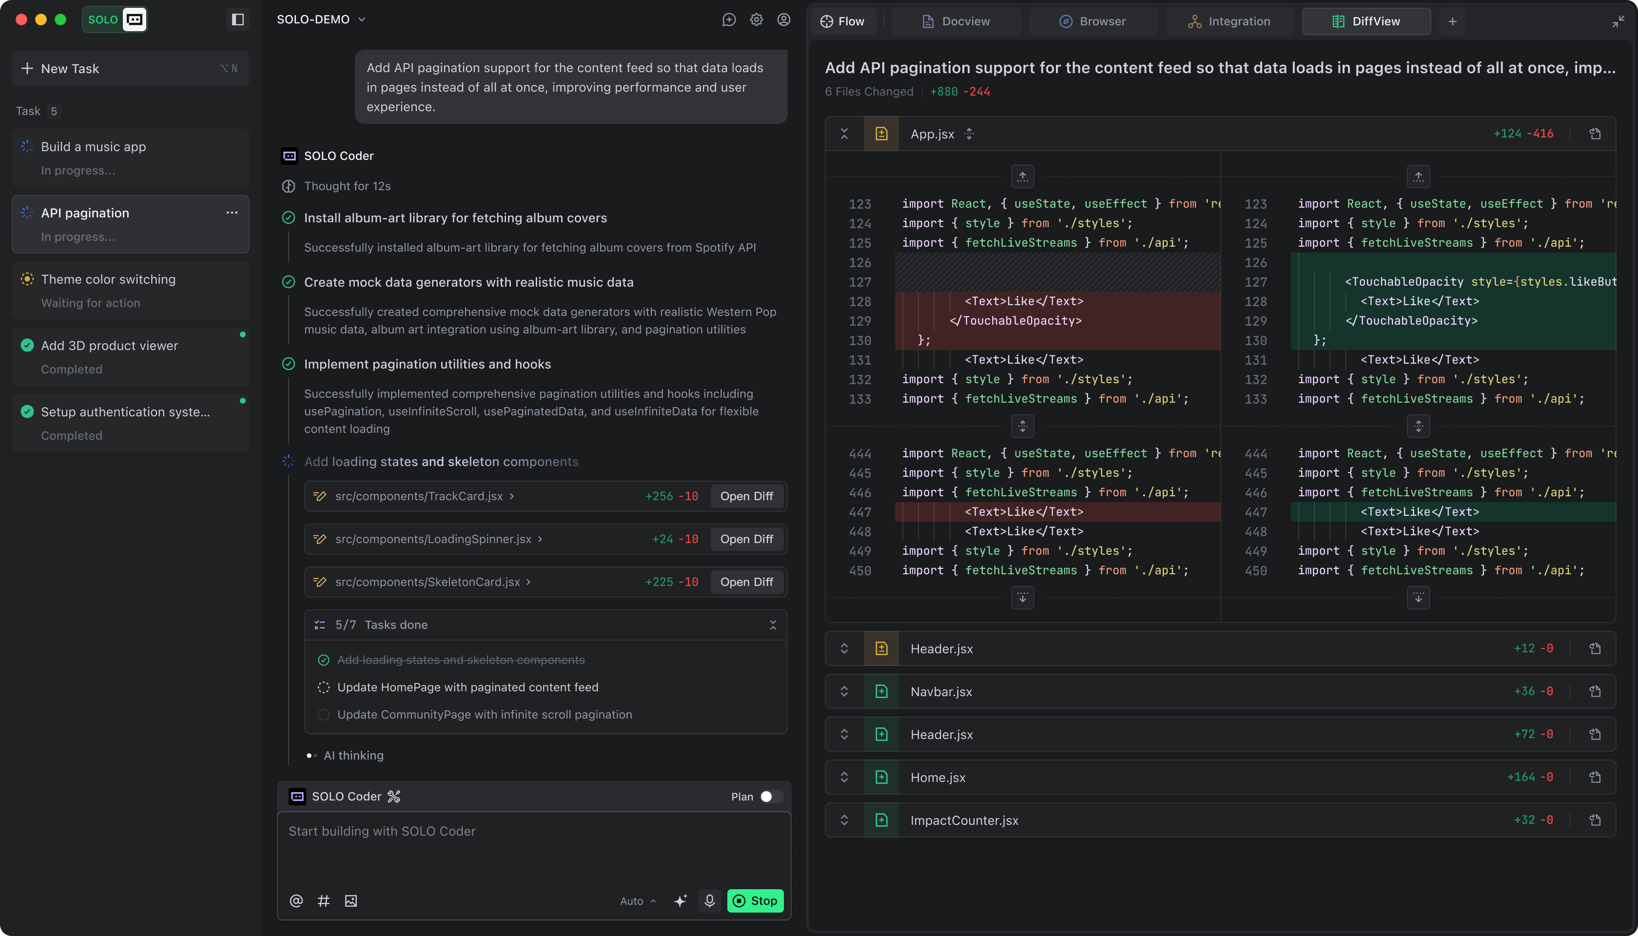The height and width of the screenshot is (936, 1638).
Task: Switch to the Docview tab
Action: coord(956,21)
